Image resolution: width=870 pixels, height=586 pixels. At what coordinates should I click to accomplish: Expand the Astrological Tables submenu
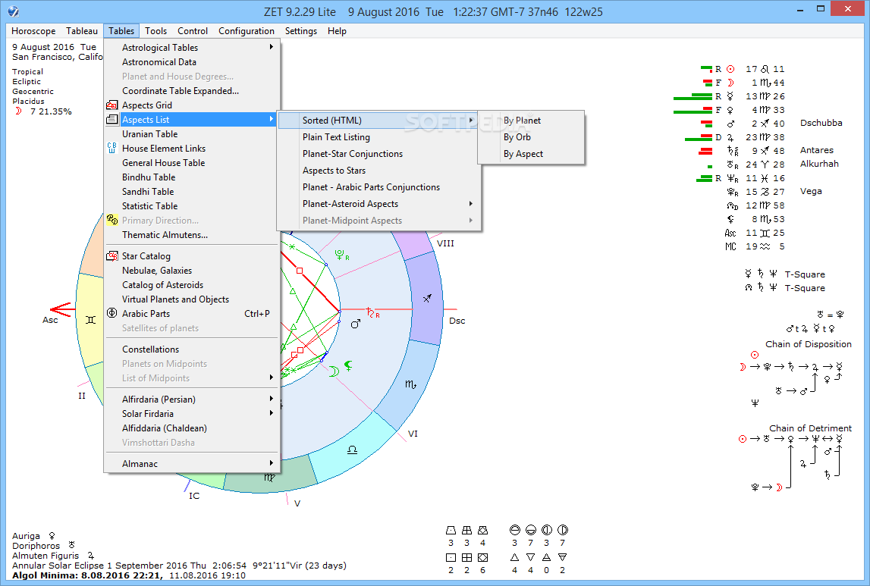[192, 47]
